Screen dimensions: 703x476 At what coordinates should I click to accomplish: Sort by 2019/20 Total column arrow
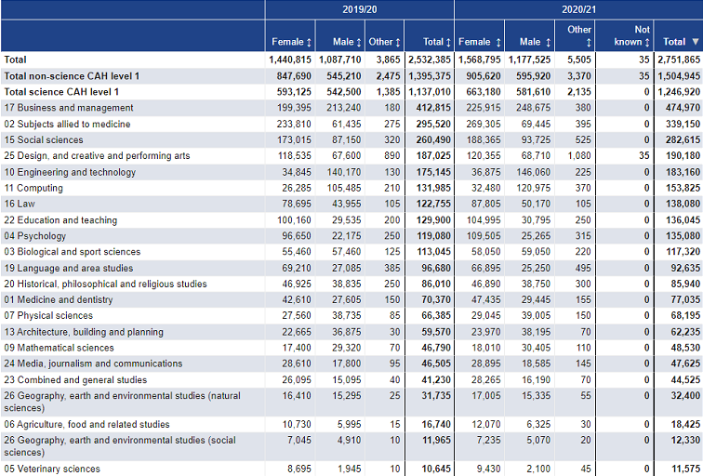pos(448,43)
